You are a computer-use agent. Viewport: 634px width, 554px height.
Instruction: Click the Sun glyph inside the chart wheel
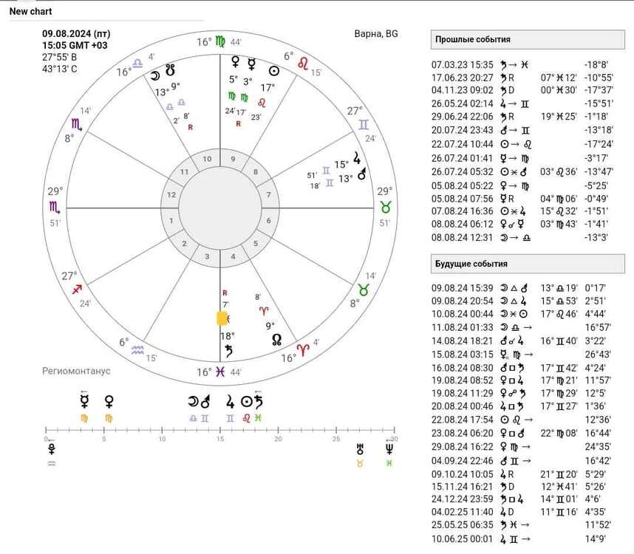click(x=274, y=71)
